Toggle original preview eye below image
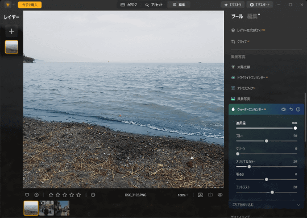Screen dimensions: 307x218 220,195
